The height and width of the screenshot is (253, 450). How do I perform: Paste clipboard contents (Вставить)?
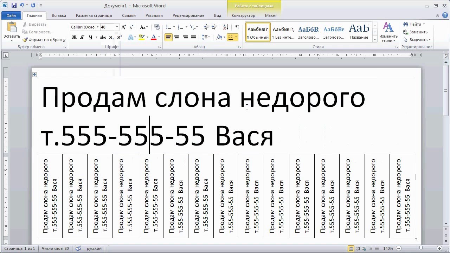12,31
